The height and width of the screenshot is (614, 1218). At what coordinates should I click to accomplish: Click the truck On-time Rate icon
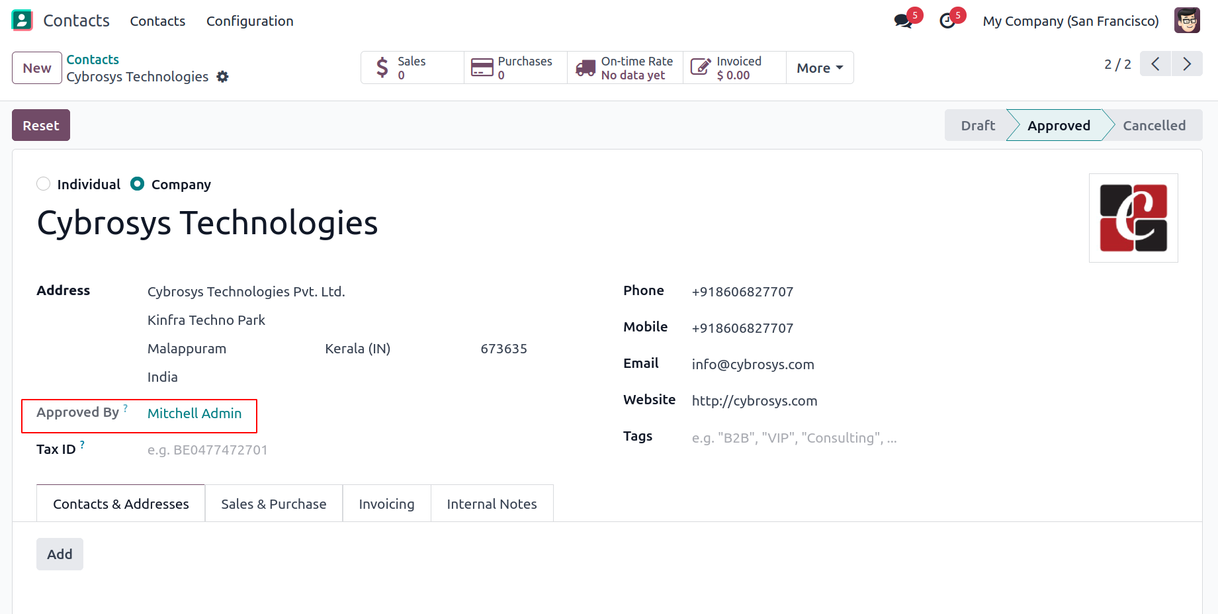pos(586,67)
